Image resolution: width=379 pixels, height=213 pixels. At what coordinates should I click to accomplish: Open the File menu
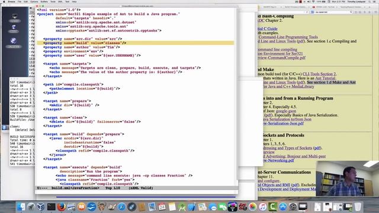(x=20, y=1)
